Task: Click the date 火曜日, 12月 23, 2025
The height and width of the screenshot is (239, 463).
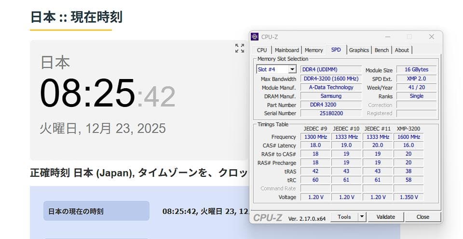Action: pos(103,128)
